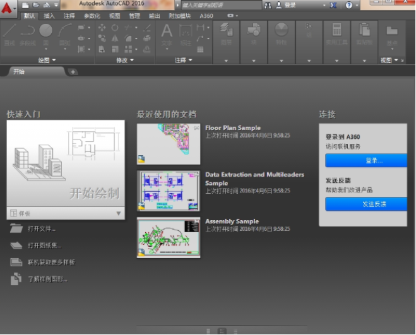Open Autodesk Exchange X icon
416x335 pixels.
coord(333,5)
